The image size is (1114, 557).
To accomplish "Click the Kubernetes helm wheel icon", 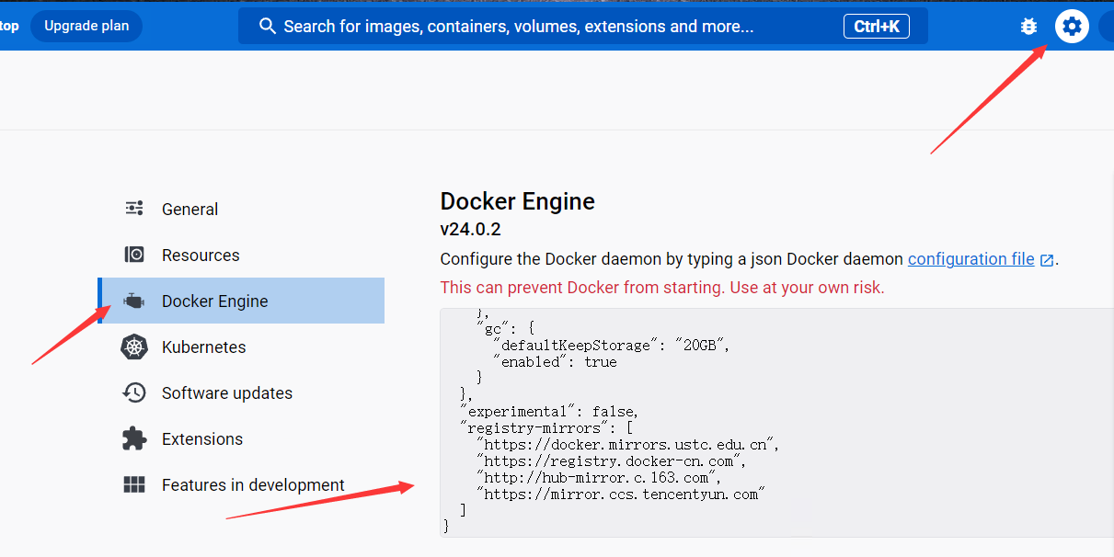I will tap(134, 347).
